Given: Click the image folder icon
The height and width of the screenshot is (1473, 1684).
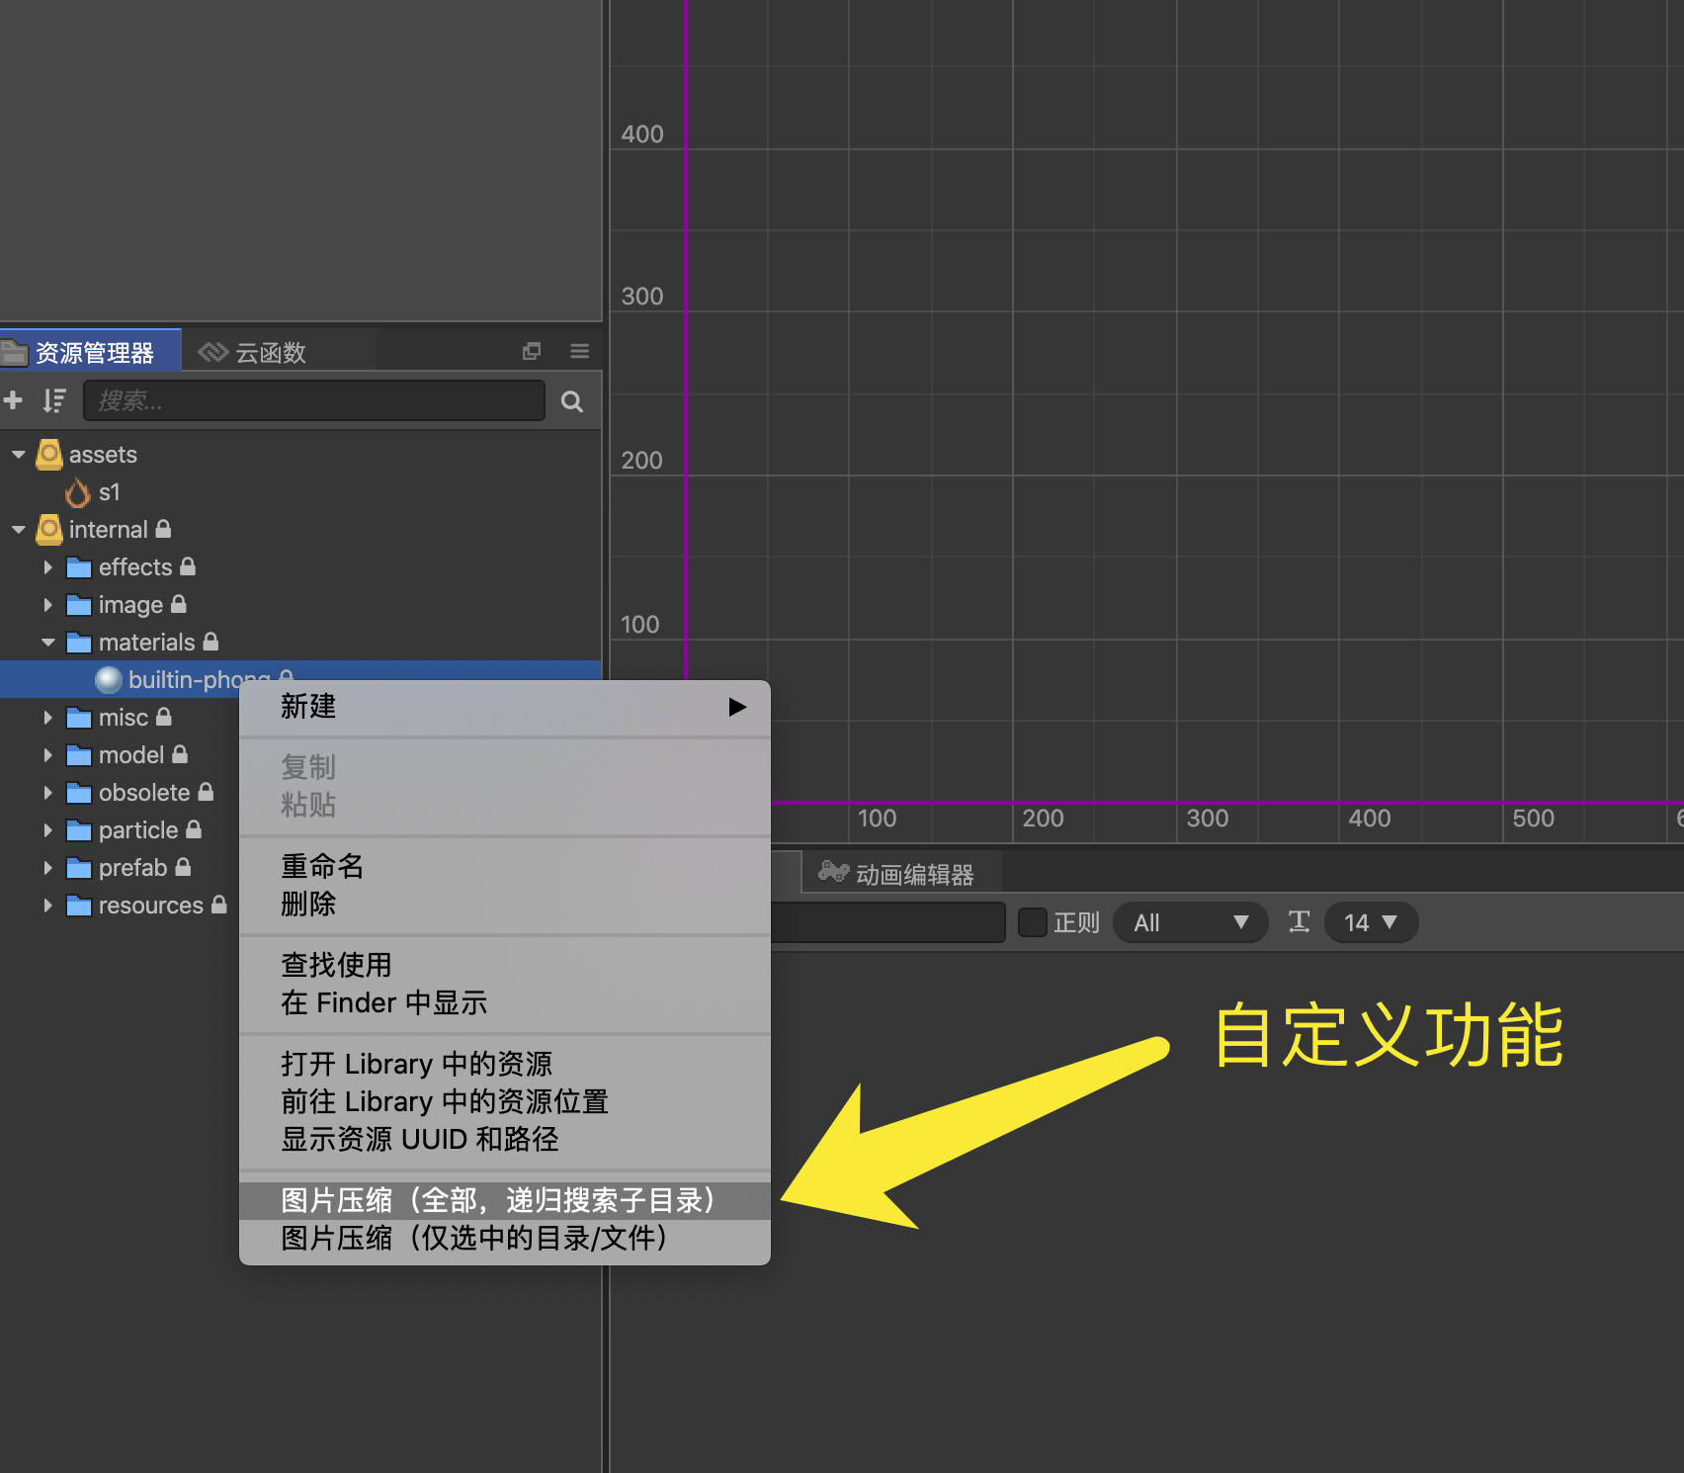Looking at the screenshot, I should 79,605.
